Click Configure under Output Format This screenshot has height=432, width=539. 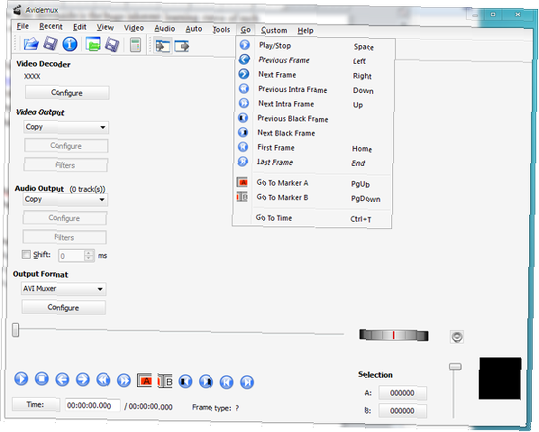[x=64, y=307]
